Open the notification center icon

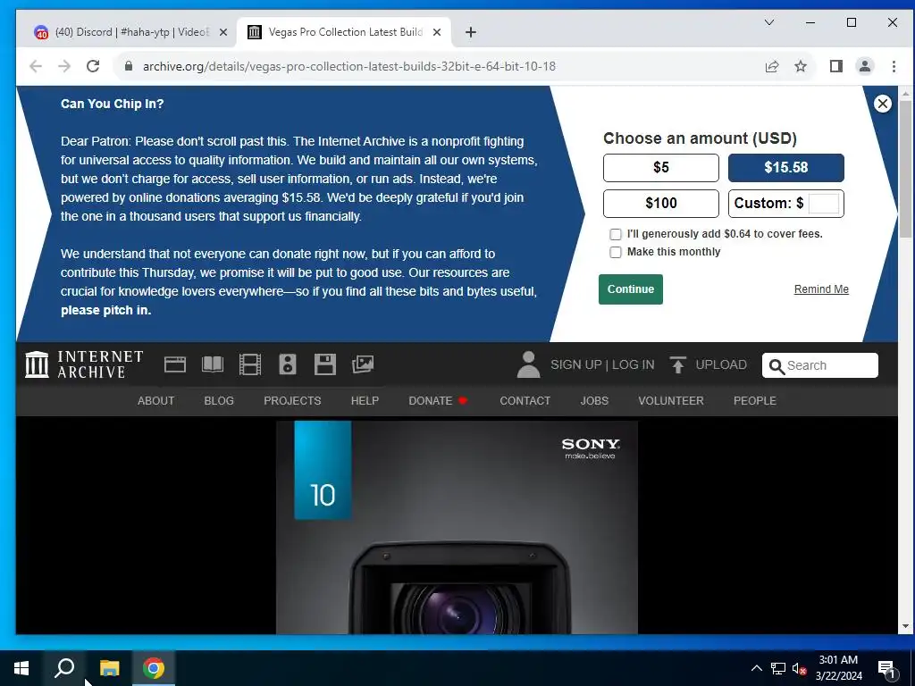tap(886, 669)
